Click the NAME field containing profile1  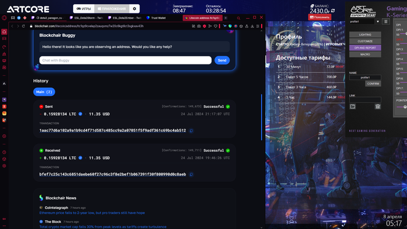(x=365, y=77)
